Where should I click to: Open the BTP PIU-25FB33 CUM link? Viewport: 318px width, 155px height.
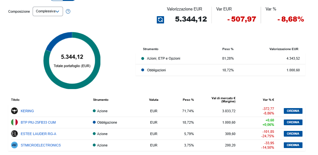[x=38, y=122]
